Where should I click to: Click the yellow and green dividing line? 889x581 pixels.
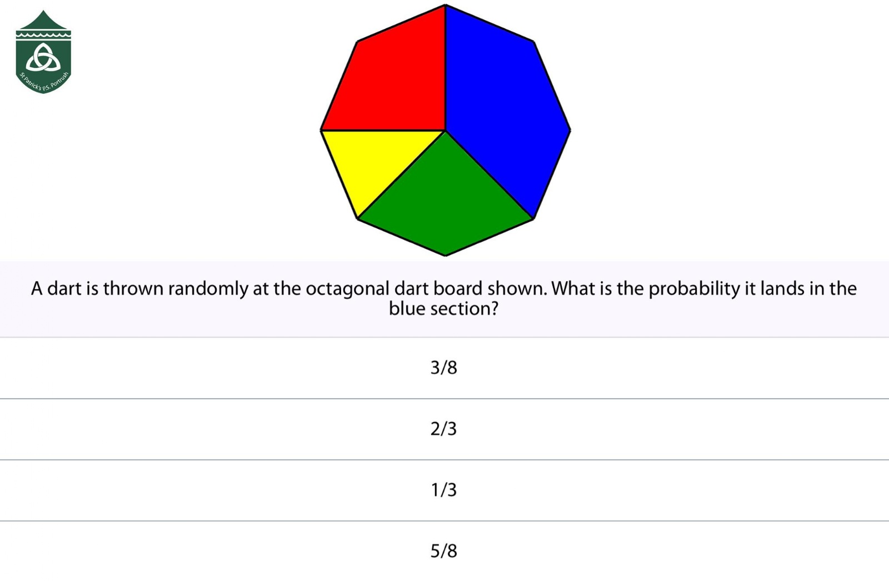pyautogui.click(x=401, y=174)
